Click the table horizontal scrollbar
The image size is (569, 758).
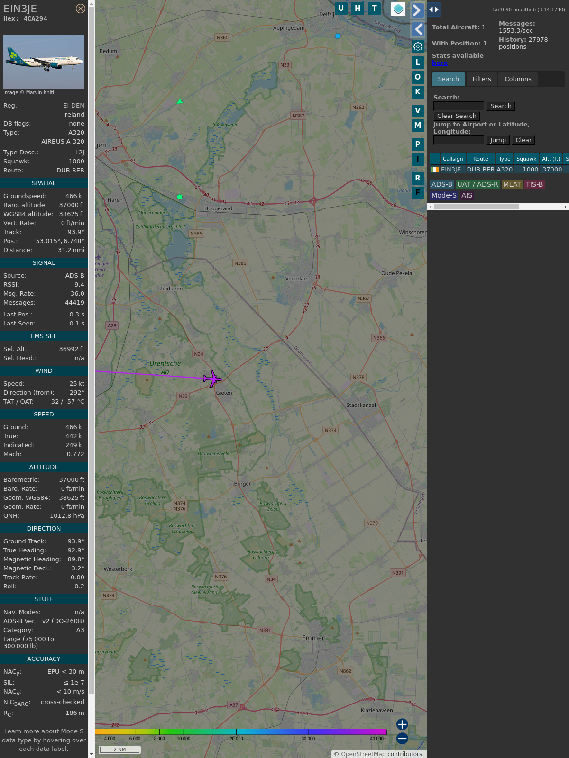(476, 207)
